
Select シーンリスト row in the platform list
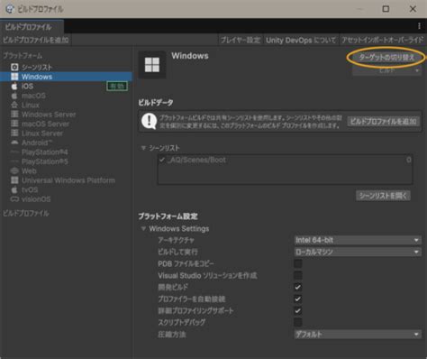coord(66,67)
